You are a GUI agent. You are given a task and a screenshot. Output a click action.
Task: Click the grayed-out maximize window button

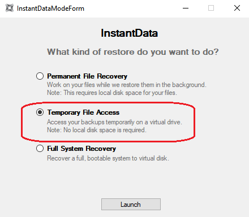(211, 8)
